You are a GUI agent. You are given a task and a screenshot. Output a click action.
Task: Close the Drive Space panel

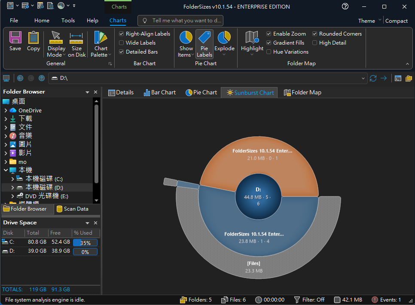95,223
